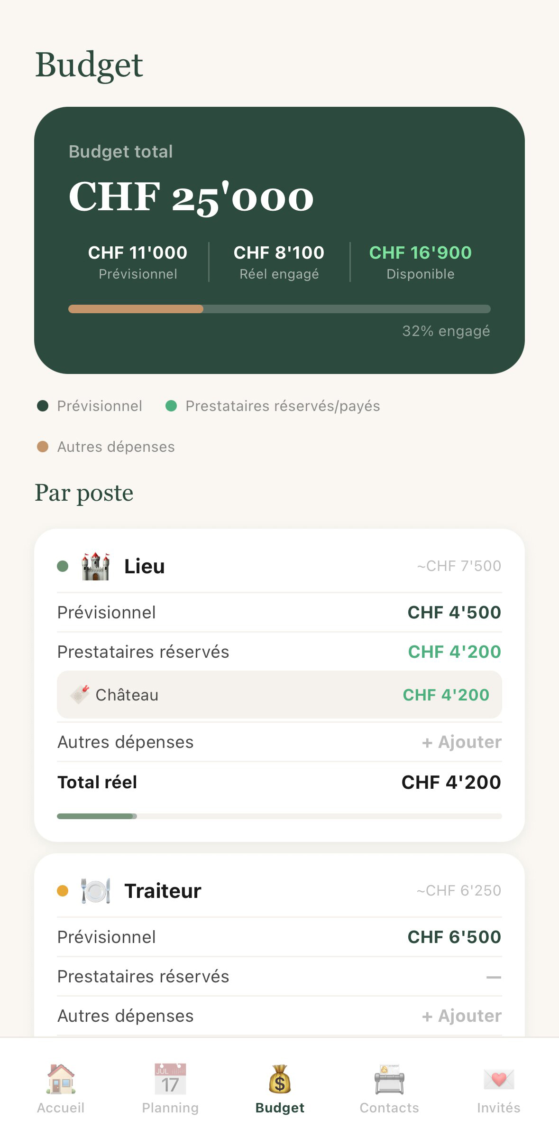Screen dimensions: 559x1139
Task: Add other expenses under Traiteur
Action: click(x=461, y=1016)
